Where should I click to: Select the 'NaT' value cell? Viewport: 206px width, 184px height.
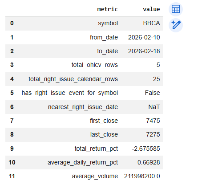pyautogui.click(x=154, y=107)
